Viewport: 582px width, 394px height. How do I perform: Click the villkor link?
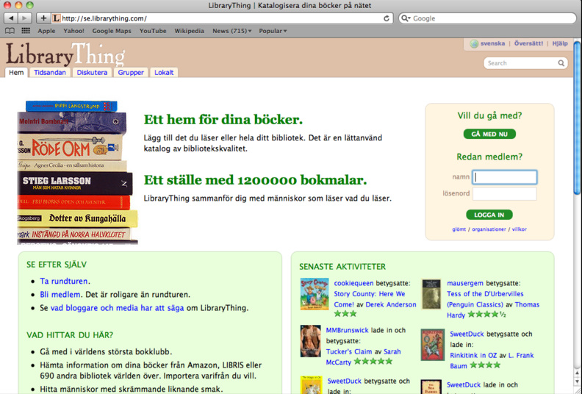520,229
